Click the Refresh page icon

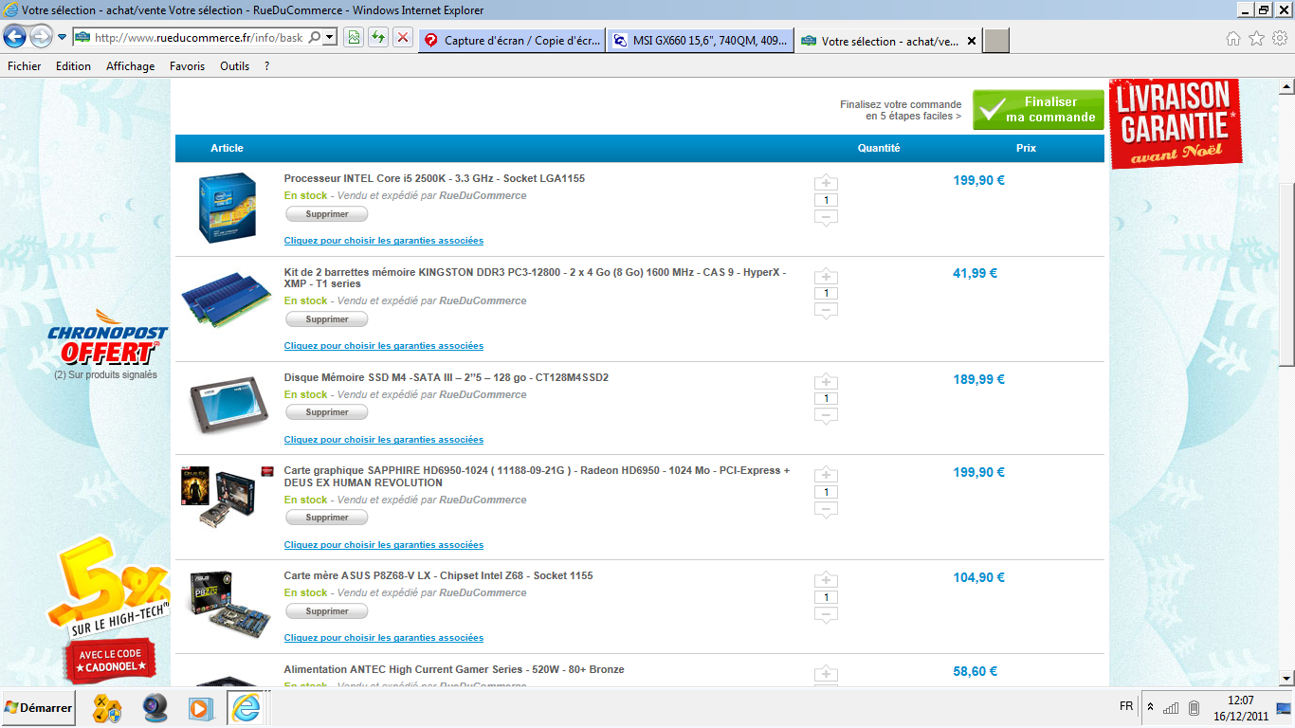[x=378, y=38]
